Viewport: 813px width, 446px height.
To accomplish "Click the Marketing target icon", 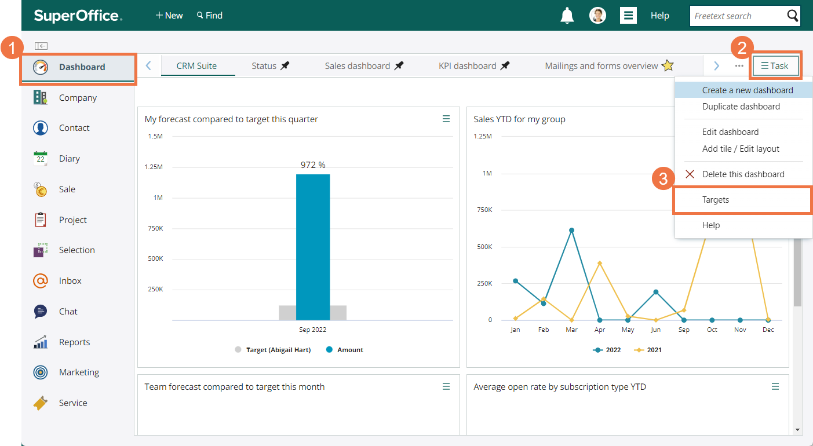I will tap(40, 372).
